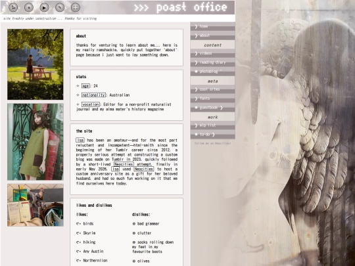Click the round fullscreen button in the header
Viewport: 355px width, 266px height.
(x=76, y=7)
